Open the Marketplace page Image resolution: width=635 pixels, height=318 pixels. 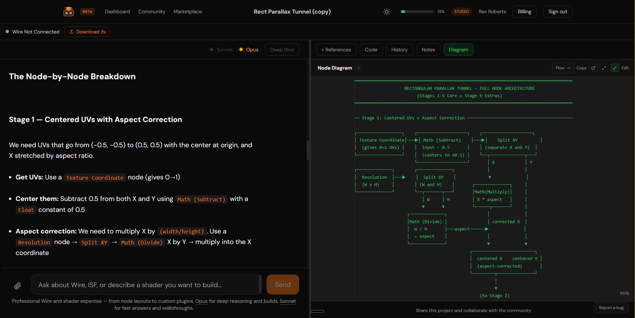(188, 12)
